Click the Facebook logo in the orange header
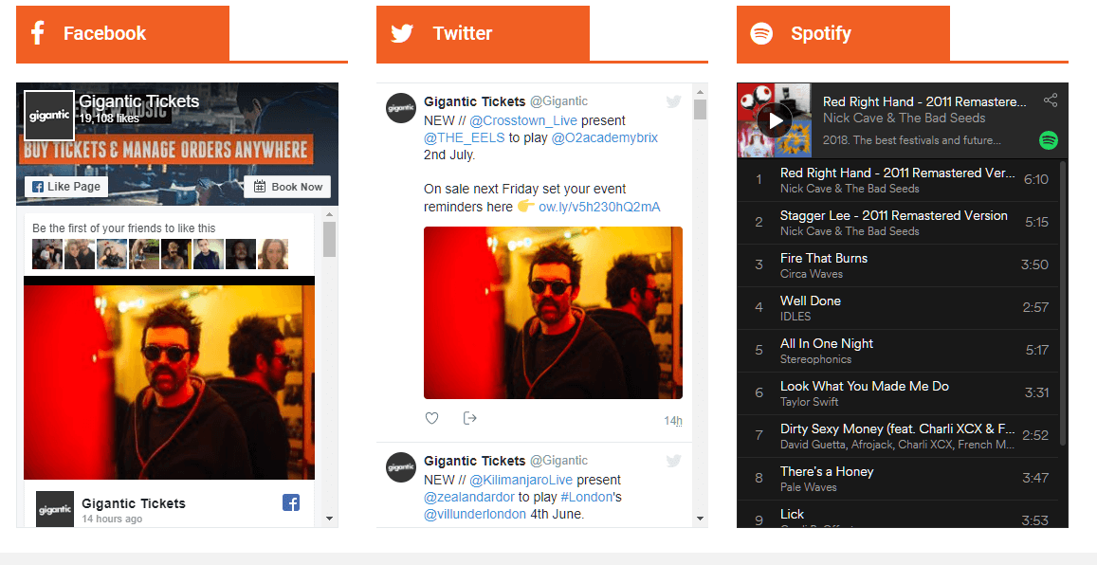 click(37, 32)
